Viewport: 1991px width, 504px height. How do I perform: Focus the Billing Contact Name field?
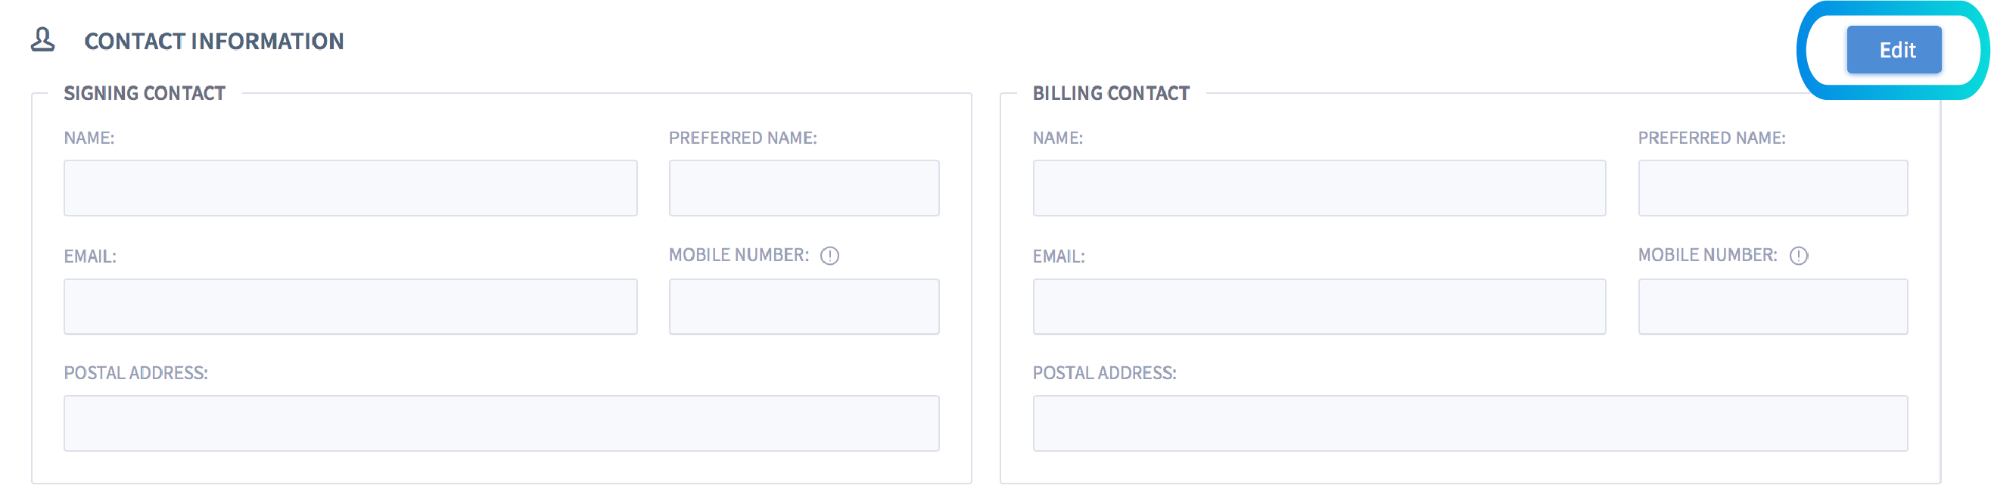(x=1318, y=188)
